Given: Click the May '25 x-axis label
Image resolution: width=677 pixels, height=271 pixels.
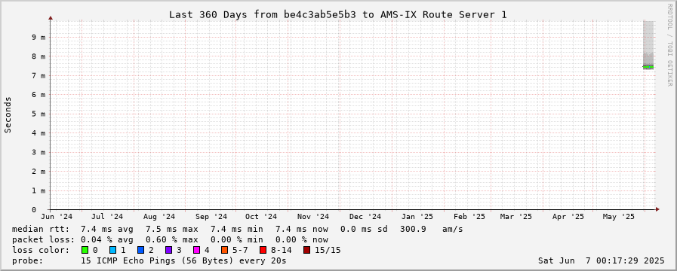Looking at the screenshot, I should (618, 217).
